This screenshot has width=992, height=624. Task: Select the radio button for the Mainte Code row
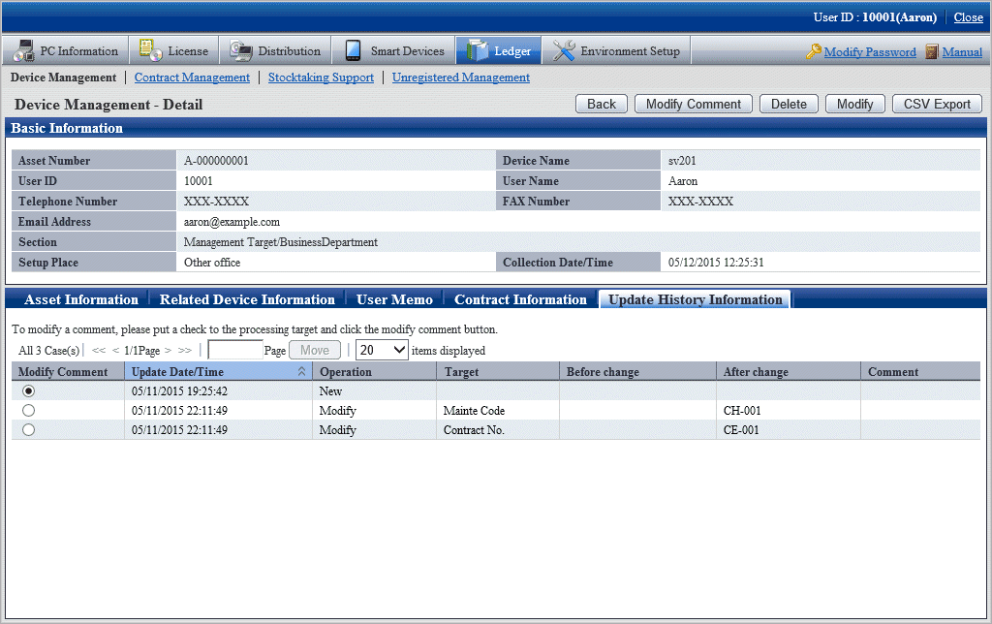coord(28,411)
